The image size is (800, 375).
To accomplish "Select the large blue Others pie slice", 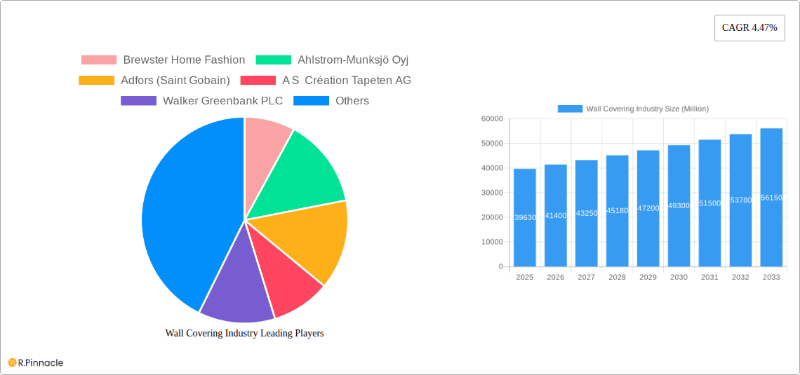I will tap(182, 210).
